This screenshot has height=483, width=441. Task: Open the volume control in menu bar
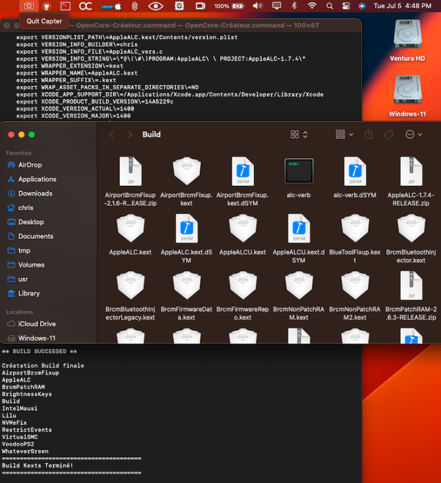257,6
